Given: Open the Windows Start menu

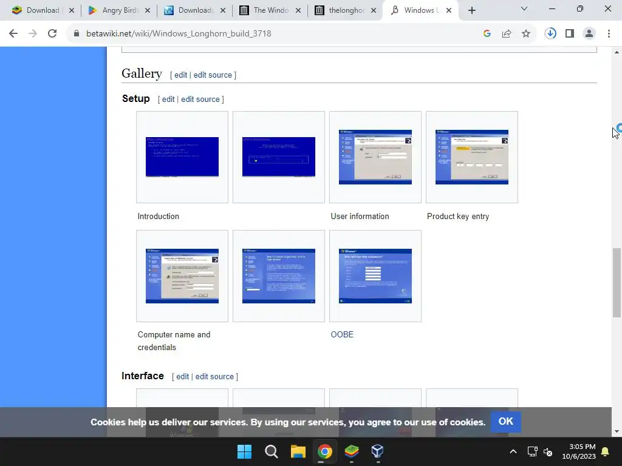Looking at the screenshot, I should 244,451.
